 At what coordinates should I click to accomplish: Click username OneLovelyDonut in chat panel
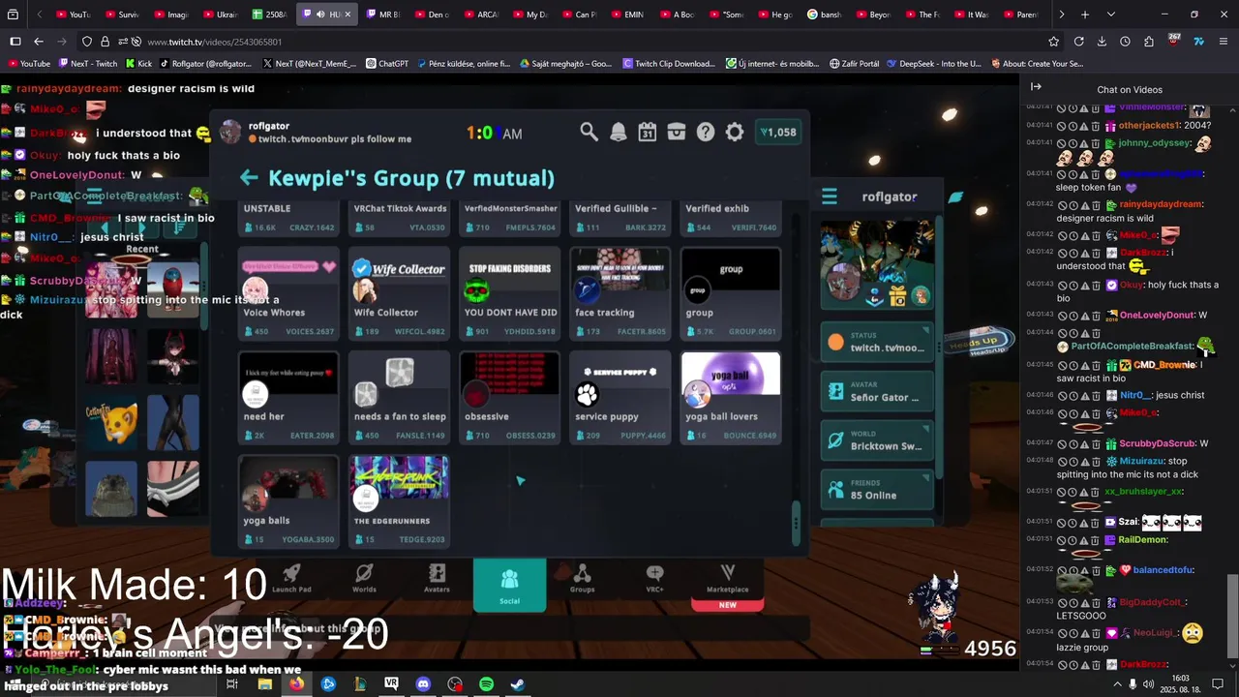[x=1156, y=315]
